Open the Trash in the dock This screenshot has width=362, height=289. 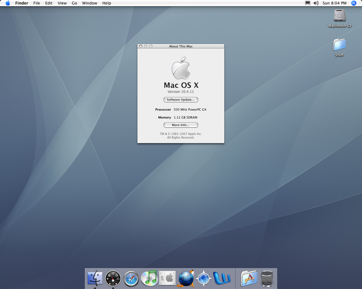(267, 279)
